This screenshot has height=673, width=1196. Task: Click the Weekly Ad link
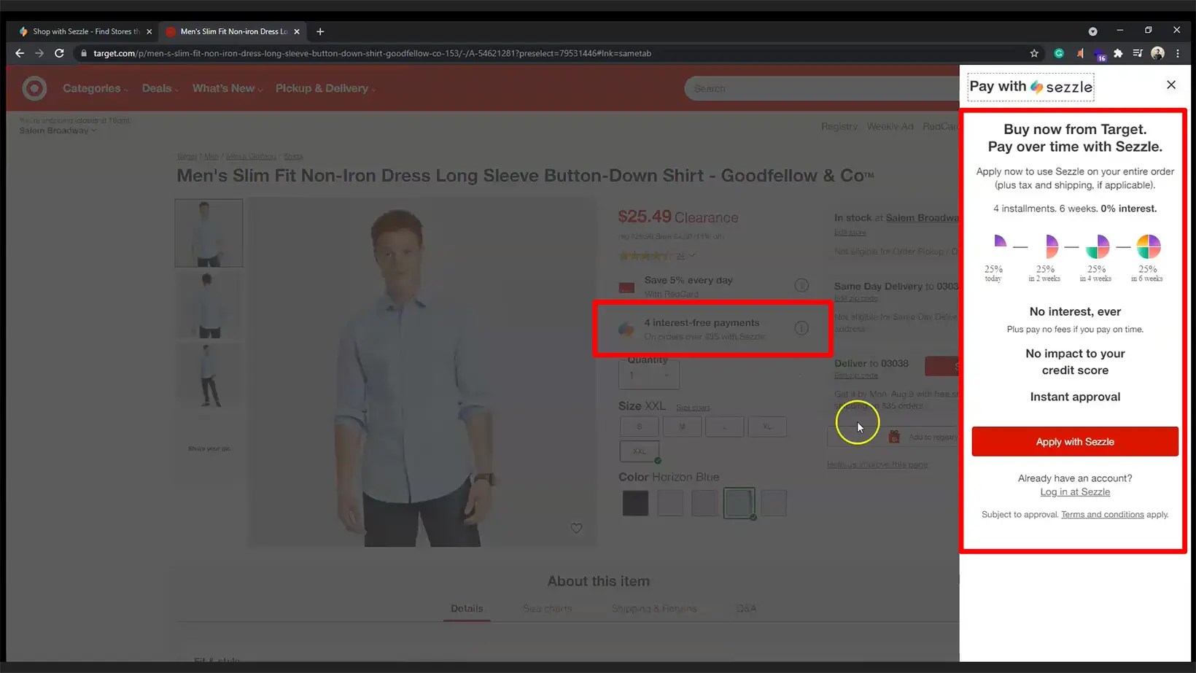point(890,126)
